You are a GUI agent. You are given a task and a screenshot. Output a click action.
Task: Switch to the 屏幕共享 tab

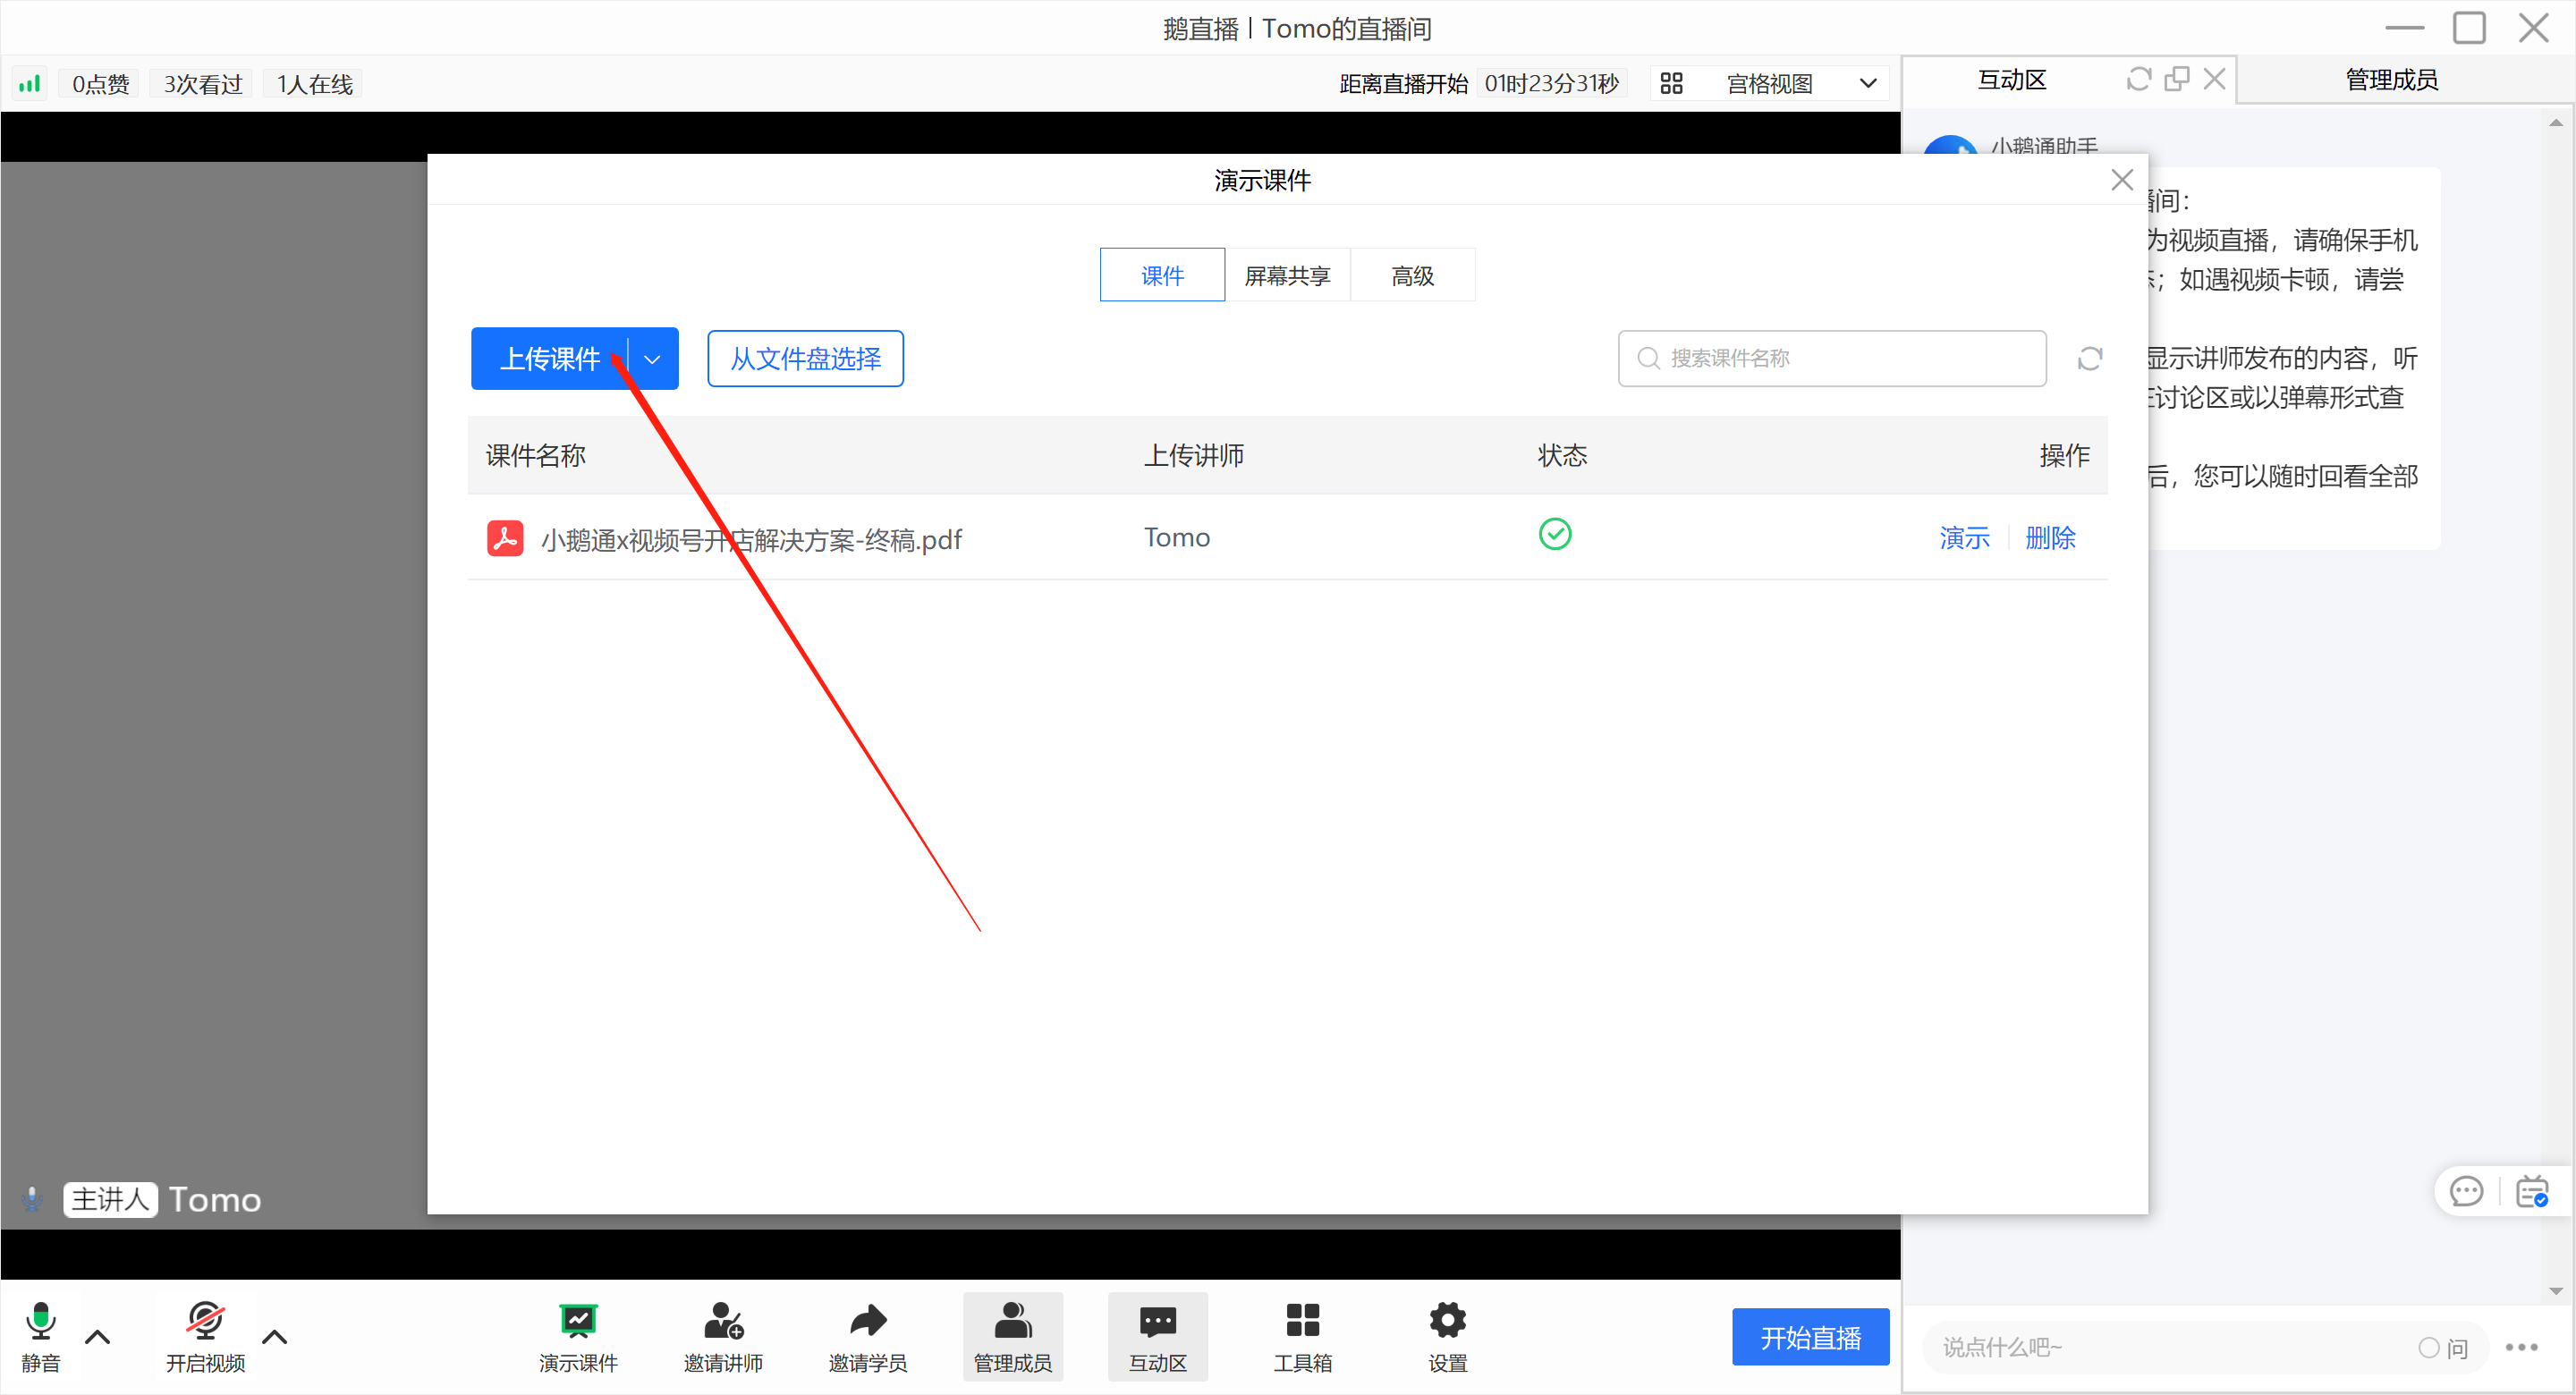(1287, 275)
